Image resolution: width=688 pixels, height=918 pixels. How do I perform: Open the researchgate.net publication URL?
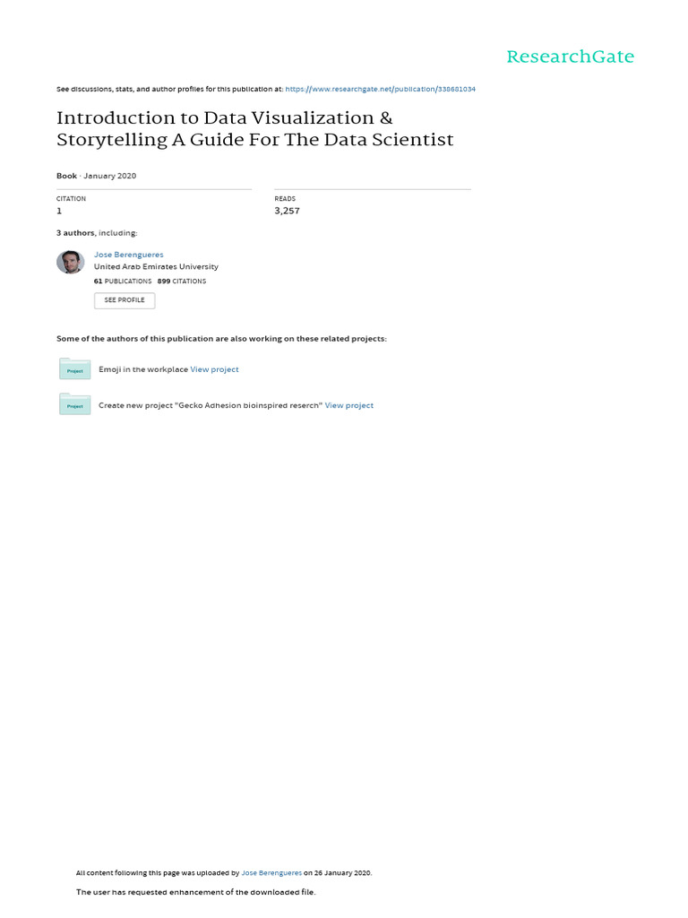click(x=380, y=90)
